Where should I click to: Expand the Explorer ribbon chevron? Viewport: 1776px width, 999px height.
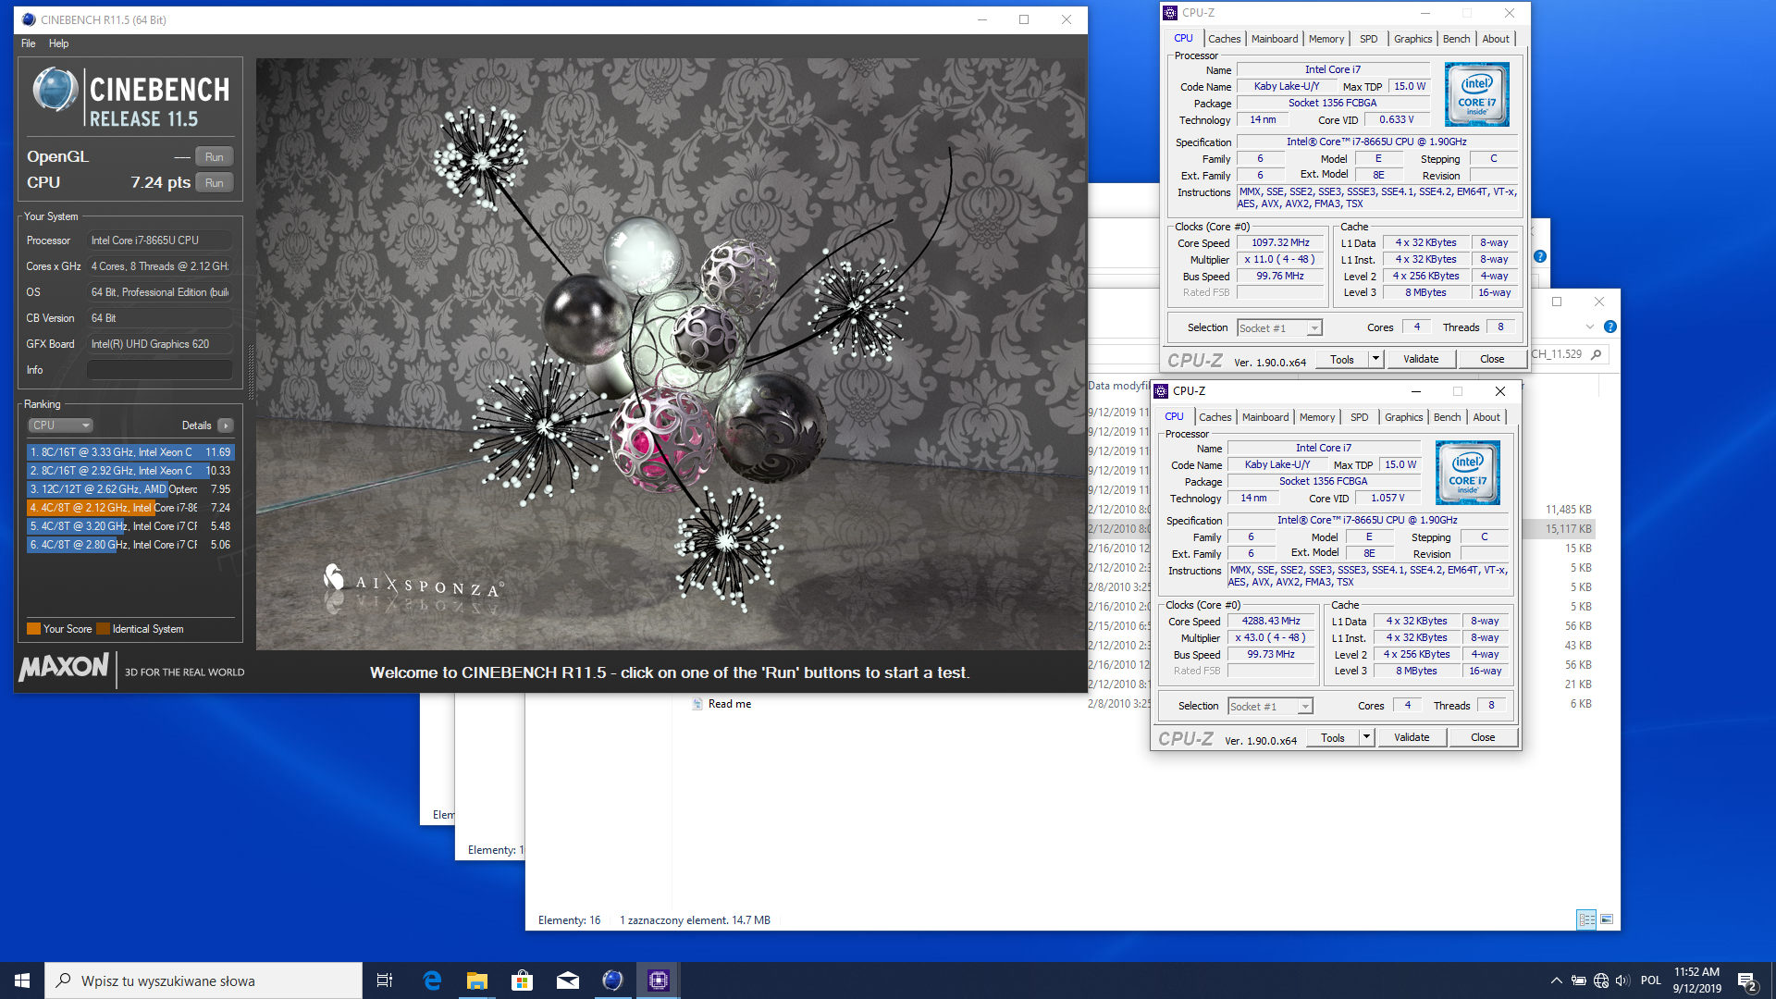1590,327
